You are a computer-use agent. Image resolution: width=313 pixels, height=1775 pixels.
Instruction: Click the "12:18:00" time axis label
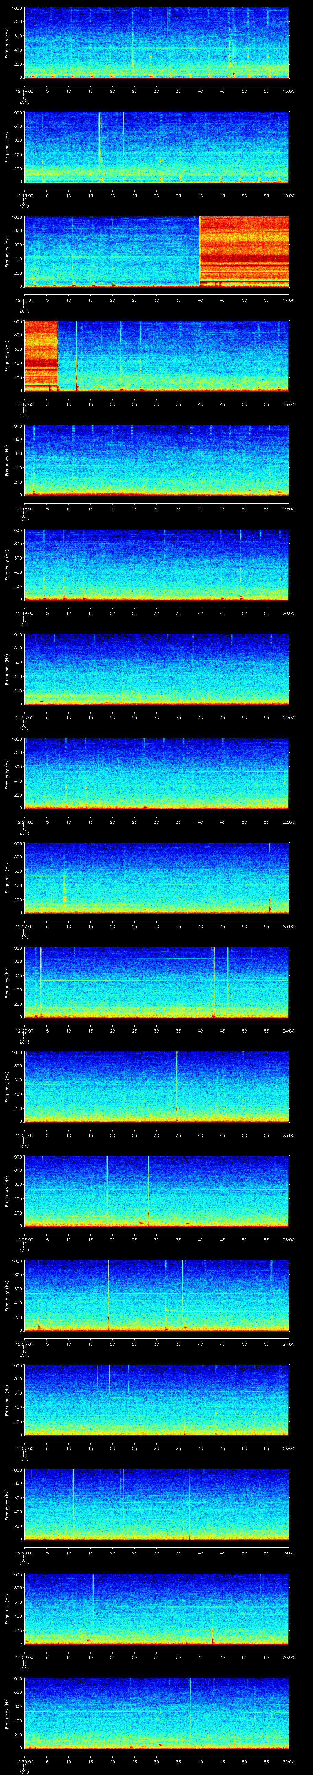24,509
